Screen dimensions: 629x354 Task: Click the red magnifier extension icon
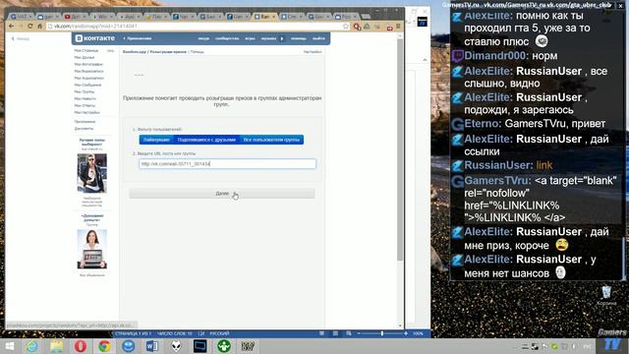(x=357, y=27)
